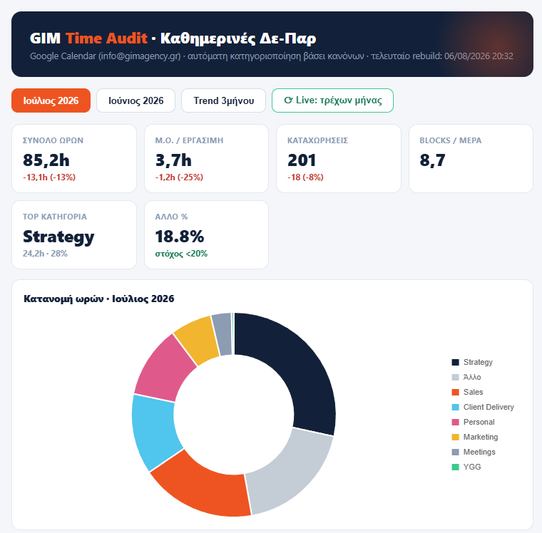Toggle the Άλλο legend entry
542x533 pixels.
coord(466,377)
